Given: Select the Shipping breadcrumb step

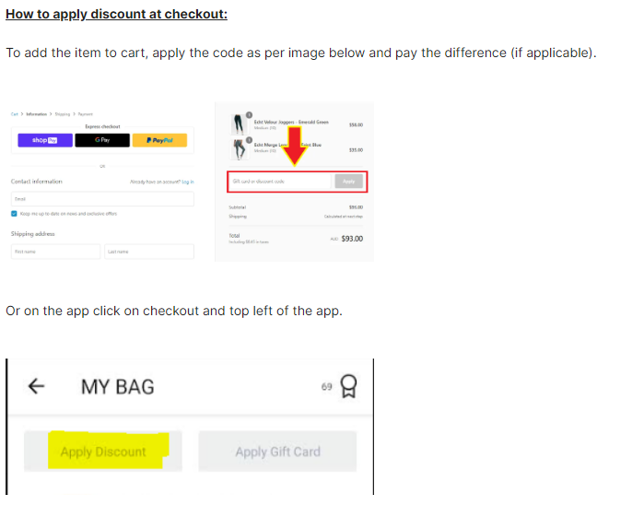Looking at the screenshot, I should click(63, 114).
